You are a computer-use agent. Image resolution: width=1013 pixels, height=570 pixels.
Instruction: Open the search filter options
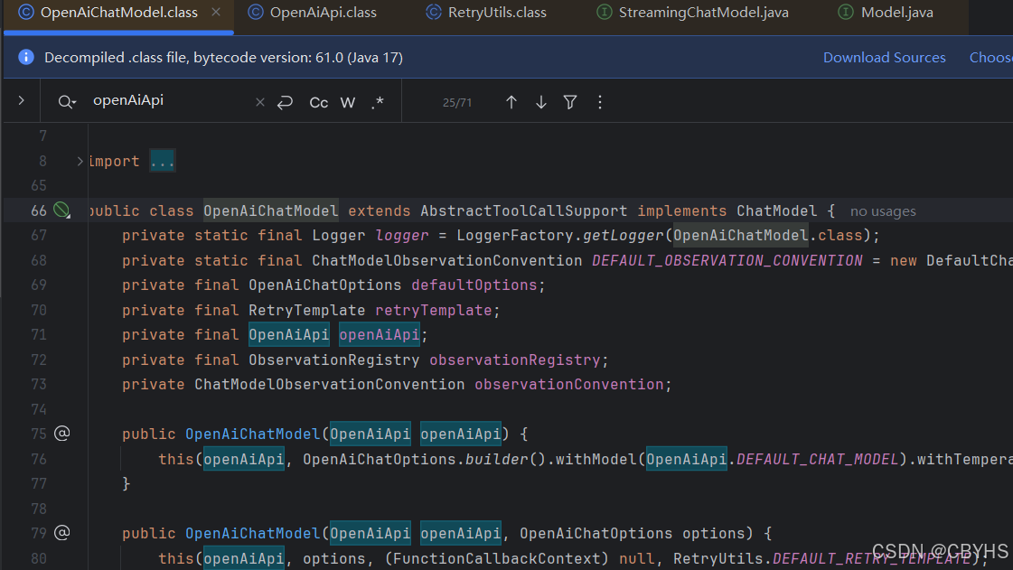[570, 102]
